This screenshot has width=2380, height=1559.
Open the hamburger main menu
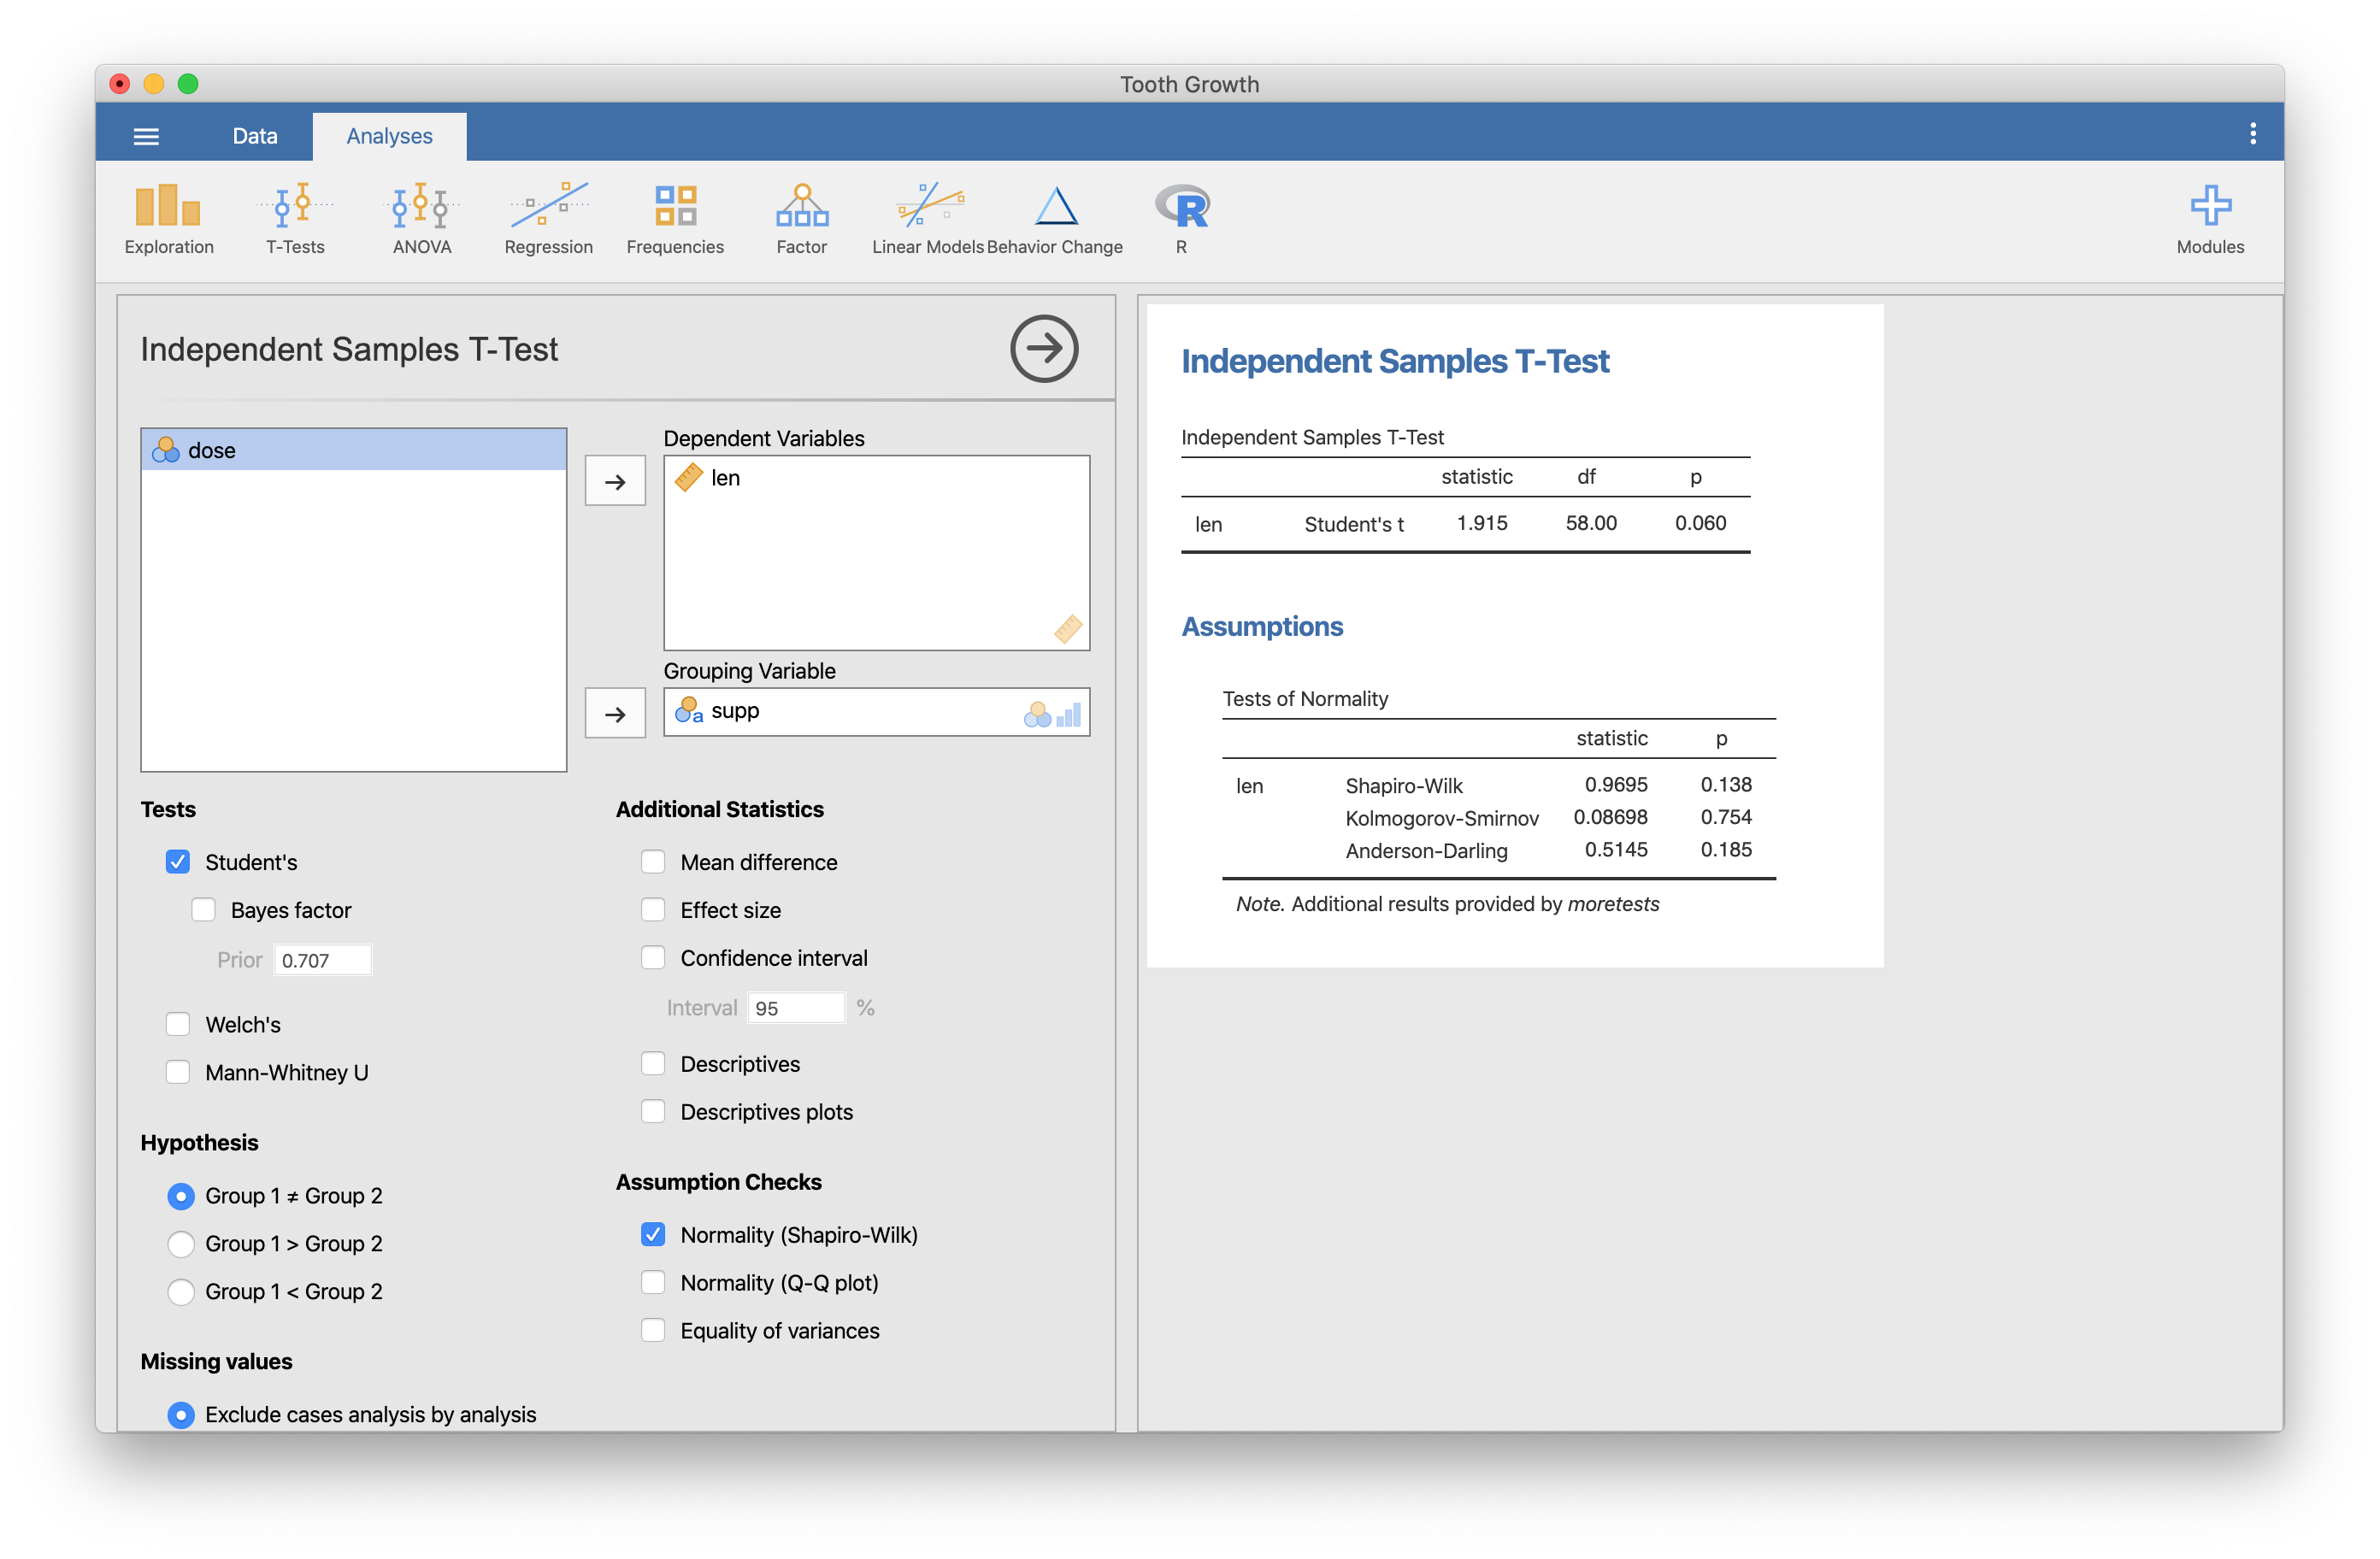[146, 136]
